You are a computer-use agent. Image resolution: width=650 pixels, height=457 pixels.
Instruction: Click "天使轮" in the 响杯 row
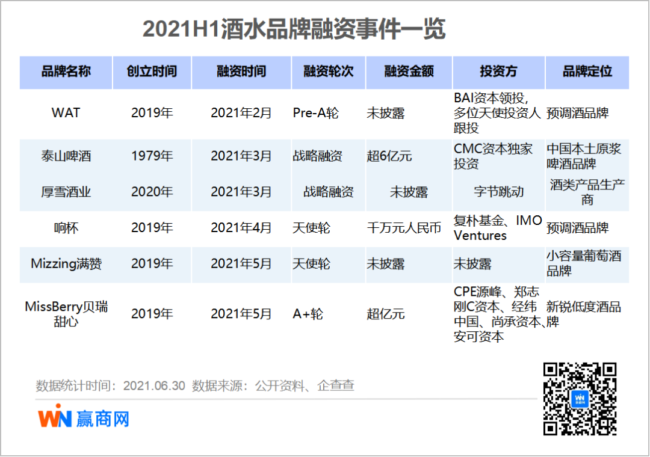click(x=311, y=228)
